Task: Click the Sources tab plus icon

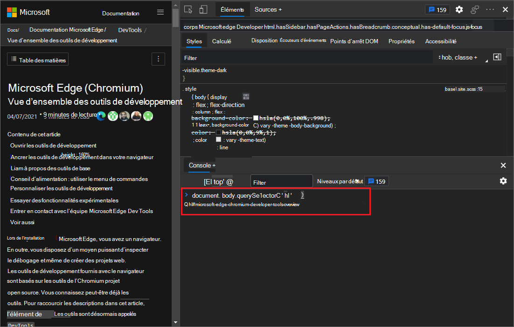Action: click(x=280, y=10)
